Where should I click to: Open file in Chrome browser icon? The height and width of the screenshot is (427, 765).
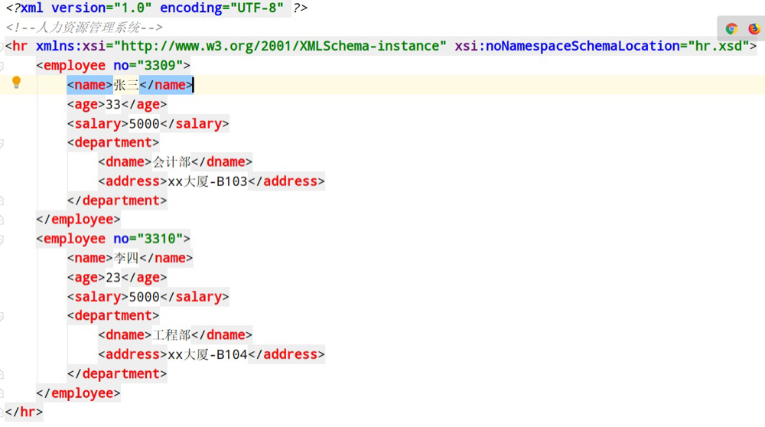tap(731, 29)
